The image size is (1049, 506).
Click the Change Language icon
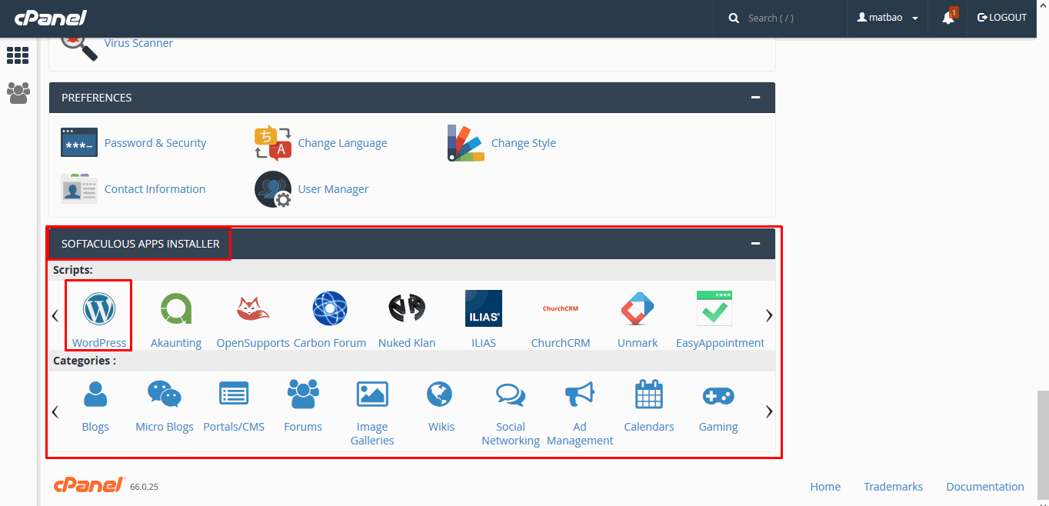[x=273, y=143]
